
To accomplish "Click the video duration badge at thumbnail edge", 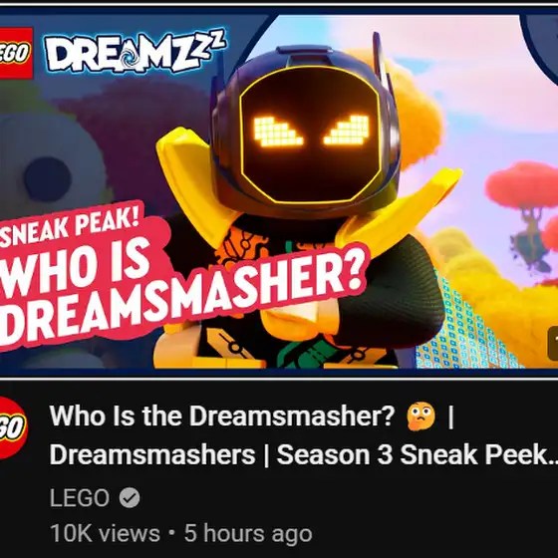I will 553,343.
